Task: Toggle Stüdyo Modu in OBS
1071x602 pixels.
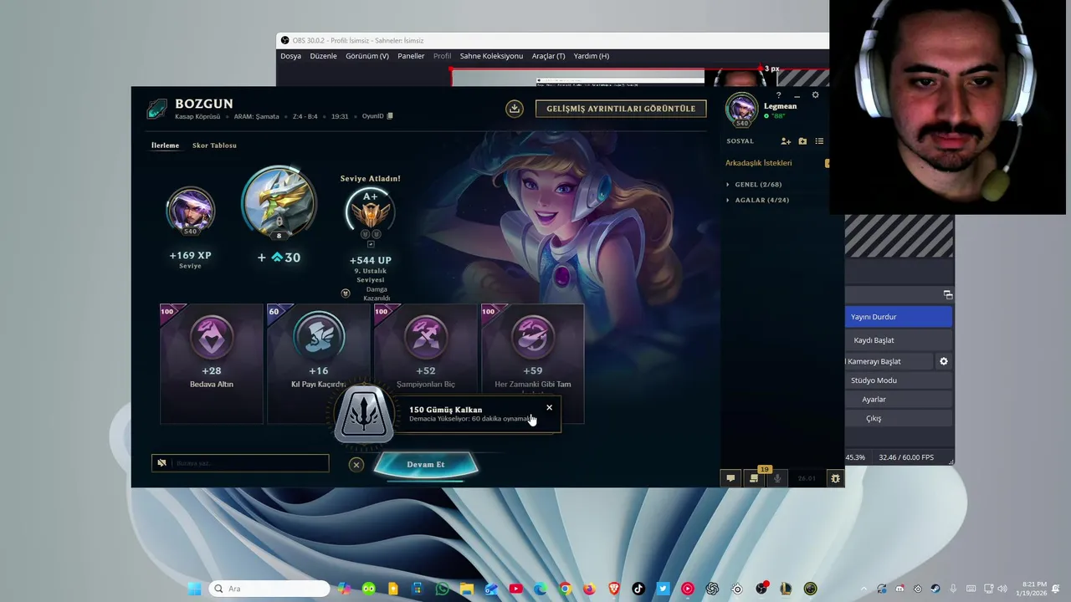Action: 899,380
